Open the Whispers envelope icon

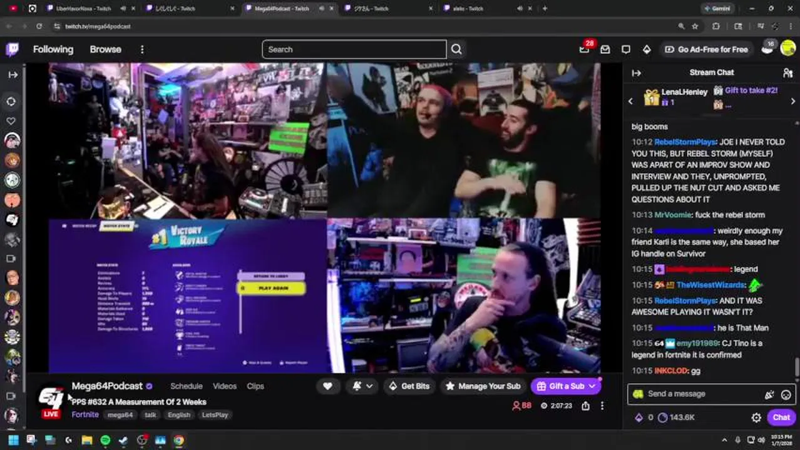[605, 49]
